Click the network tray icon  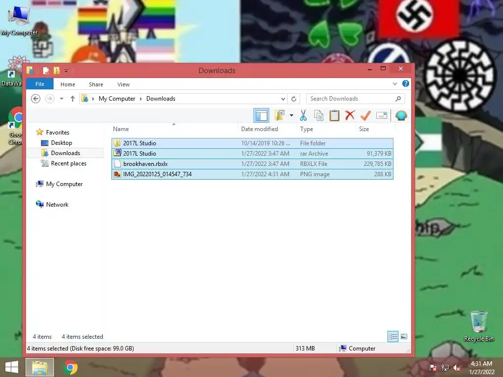point(445,368)
